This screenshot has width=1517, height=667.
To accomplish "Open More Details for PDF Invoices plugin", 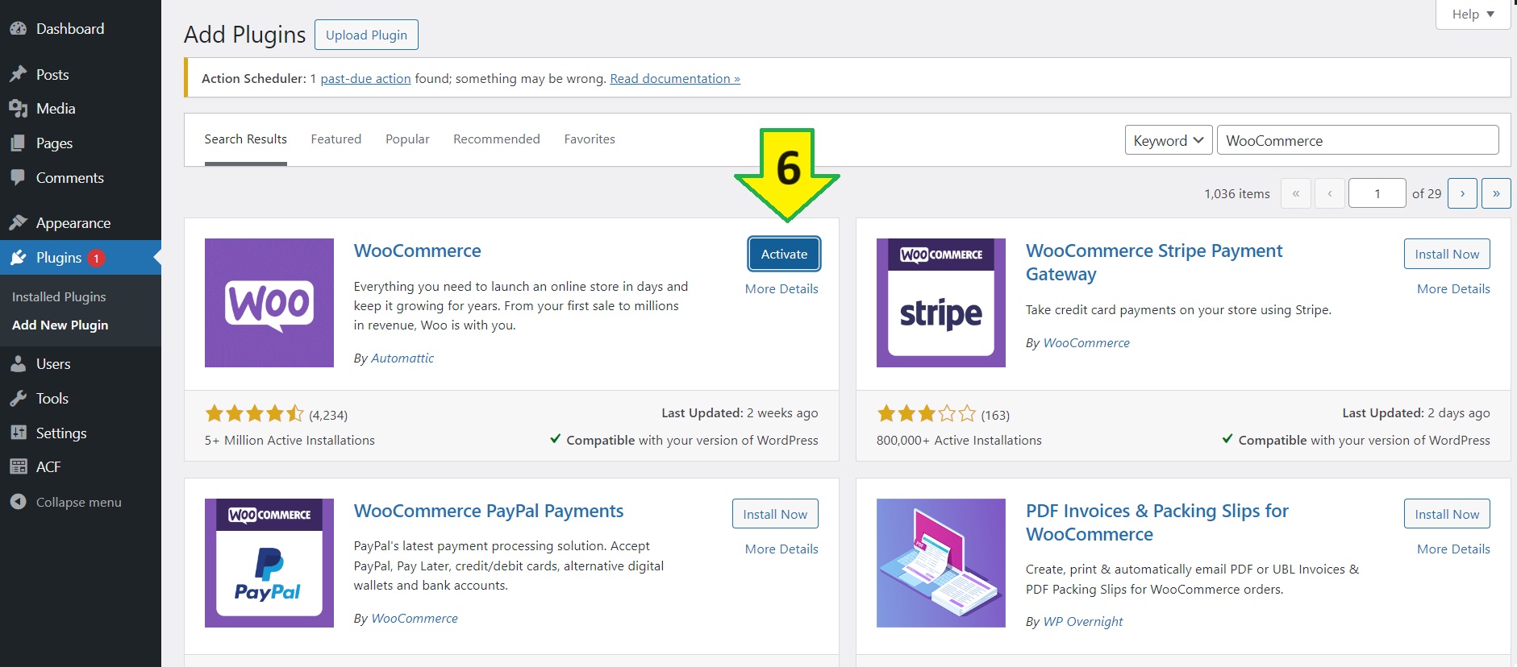I will click(1453, 549).
